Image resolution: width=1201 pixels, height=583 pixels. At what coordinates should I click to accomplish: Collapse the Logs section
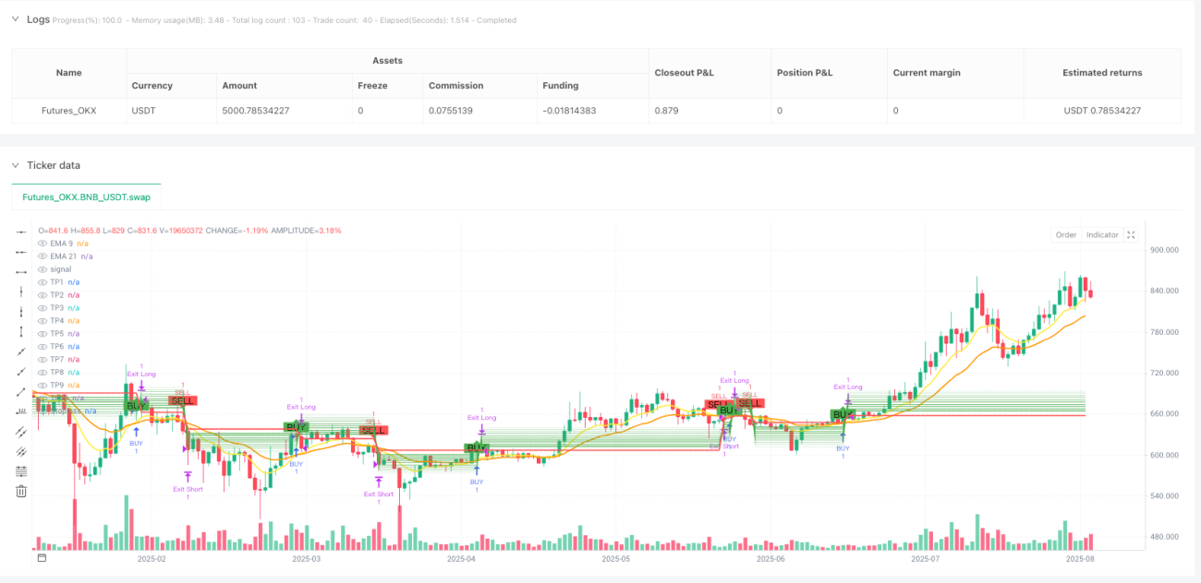tap(15, 19)
